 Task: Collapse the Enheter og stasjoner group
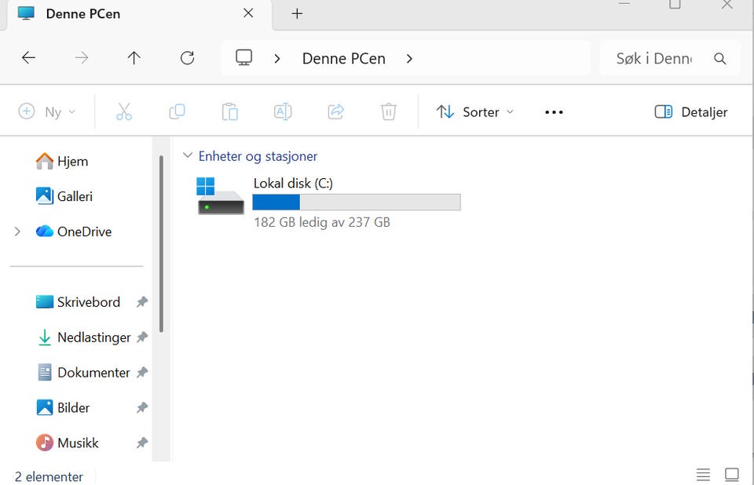click(x=188, y=155)
